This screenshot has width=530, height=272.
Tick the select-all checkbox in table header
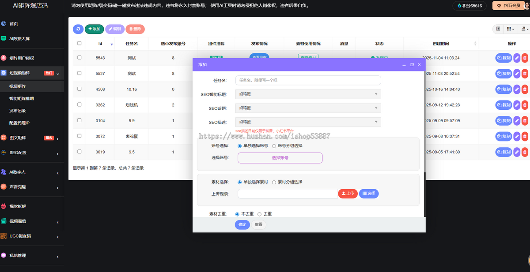79,43
